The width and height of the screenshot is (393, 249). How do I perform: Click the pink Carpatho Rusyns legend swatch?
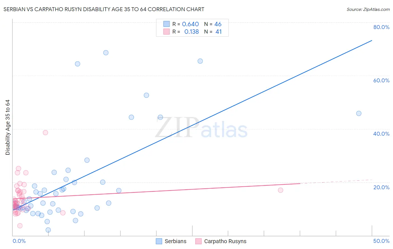[x=198, y=241]
